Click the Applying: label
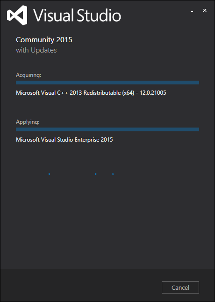215x302 pixels. click(28, 122)
